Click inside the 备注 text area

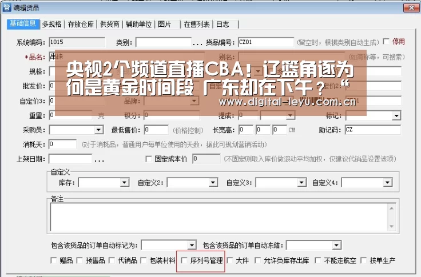pyautogui.click(x=219, y=217)
